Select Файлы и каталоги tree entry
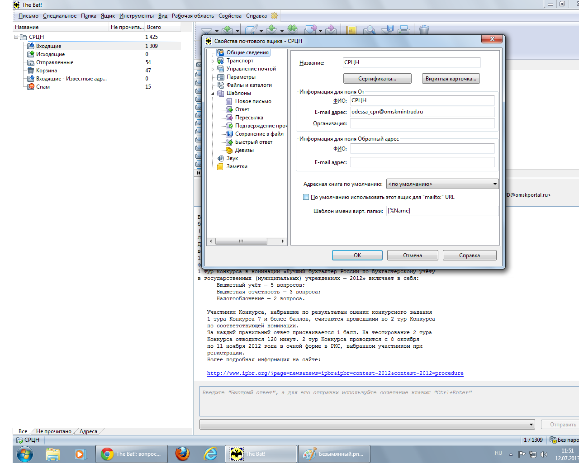The image size is (579, 463). coord(249,85)
